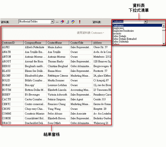
Task: Click the Address column header
Action: coord(102,43)
